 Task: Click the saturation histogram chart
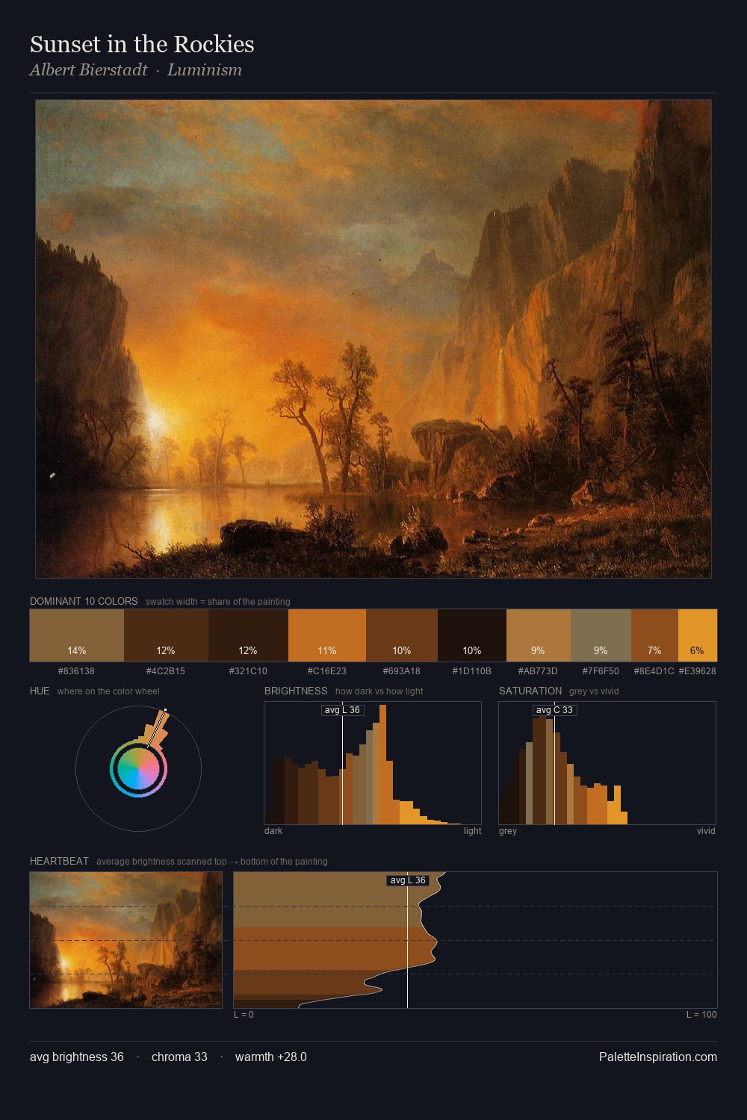pyautogui.click(x=607, y=763)
